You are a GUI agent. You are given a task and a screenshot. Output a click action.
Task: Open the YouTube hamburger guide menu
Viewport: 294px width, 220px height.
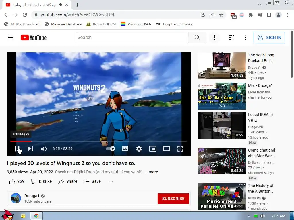pyautogui.click(x=10, y=38)
